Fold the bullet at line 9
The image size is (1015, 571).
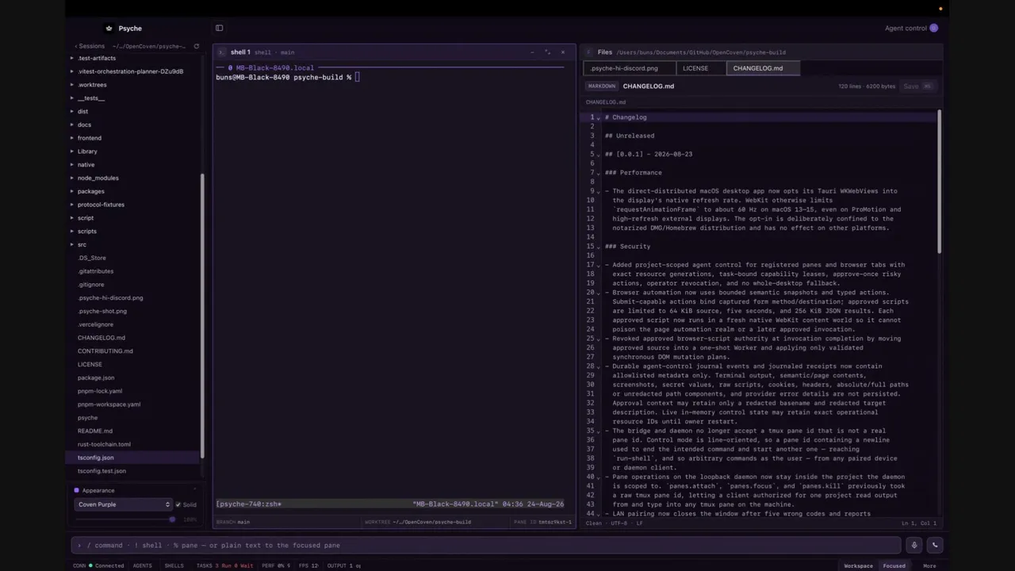[x=599, y=191]
